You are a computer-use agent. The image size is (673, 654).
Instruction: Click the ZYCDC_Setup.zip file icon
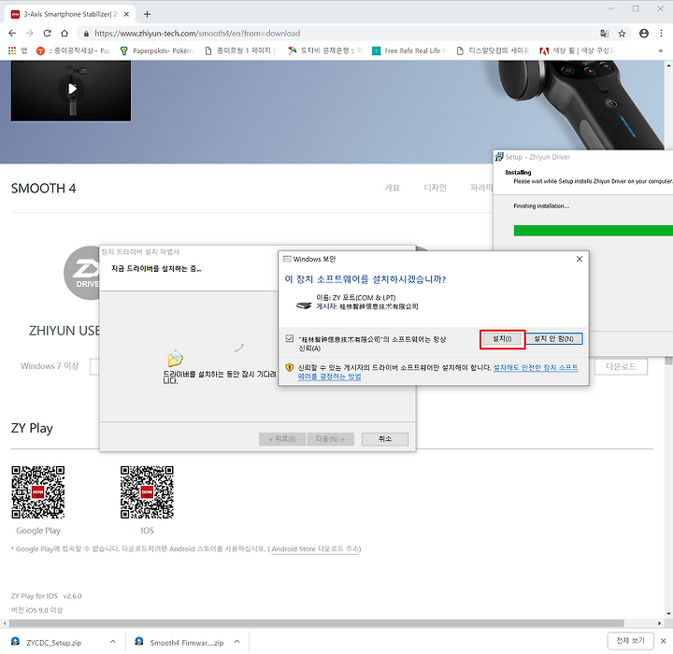click(16, 642)
